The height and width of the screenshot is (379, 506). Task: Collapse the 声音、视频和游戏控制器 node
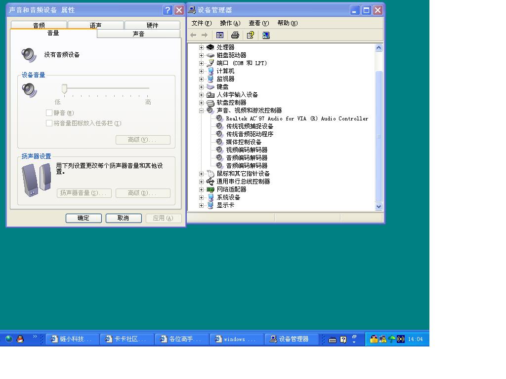(201, 111)
